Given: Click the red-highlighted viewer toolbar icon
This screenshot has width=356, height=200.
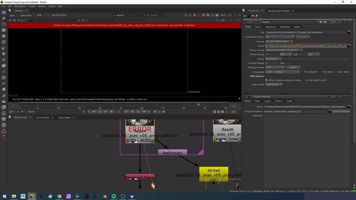Looking at the screenshot, I should (199, 15).
